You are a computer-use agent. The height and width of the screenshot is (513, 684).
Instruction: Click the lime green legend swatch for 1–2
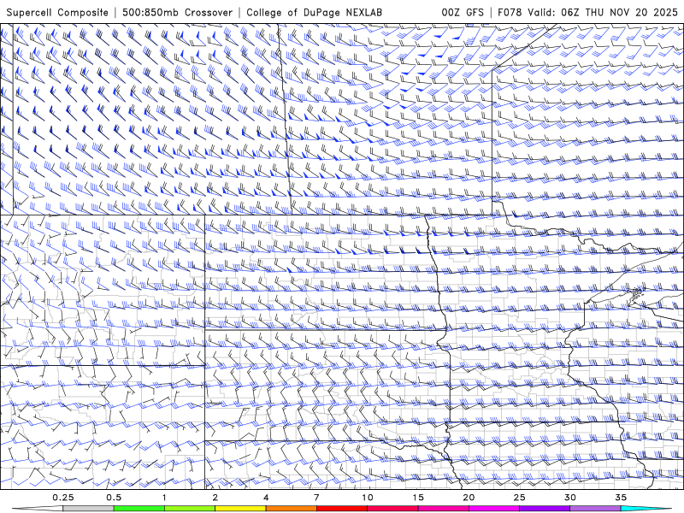189,509
